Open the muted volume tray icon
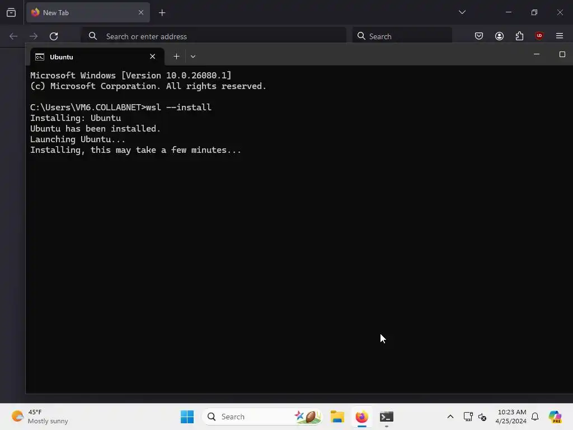This screenshot has width=573, height=430. pos(482,417)
